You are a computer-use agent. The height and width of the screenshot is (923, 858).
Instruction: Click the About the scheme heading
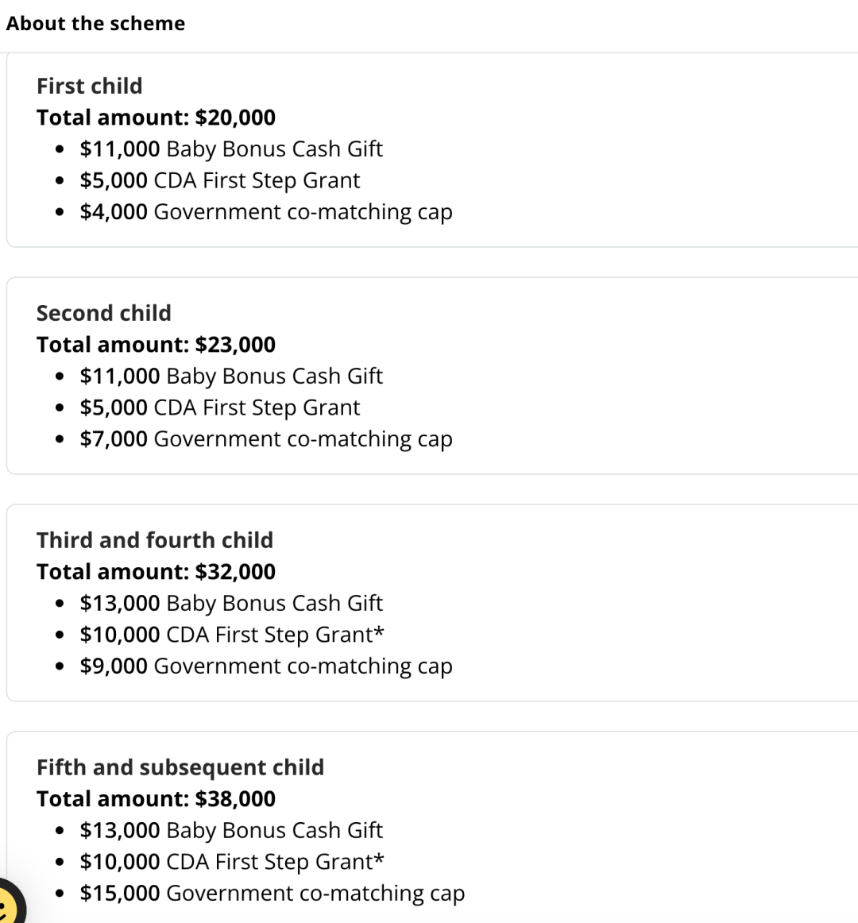(x=95, y=24)
